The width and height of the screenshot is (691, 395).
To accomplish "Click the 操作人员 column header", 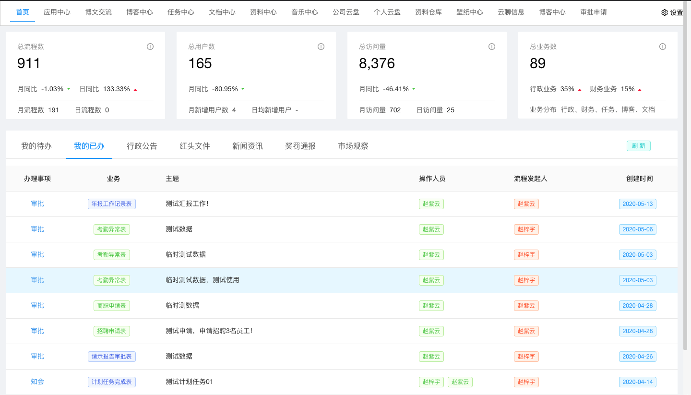I will point(432,179).
